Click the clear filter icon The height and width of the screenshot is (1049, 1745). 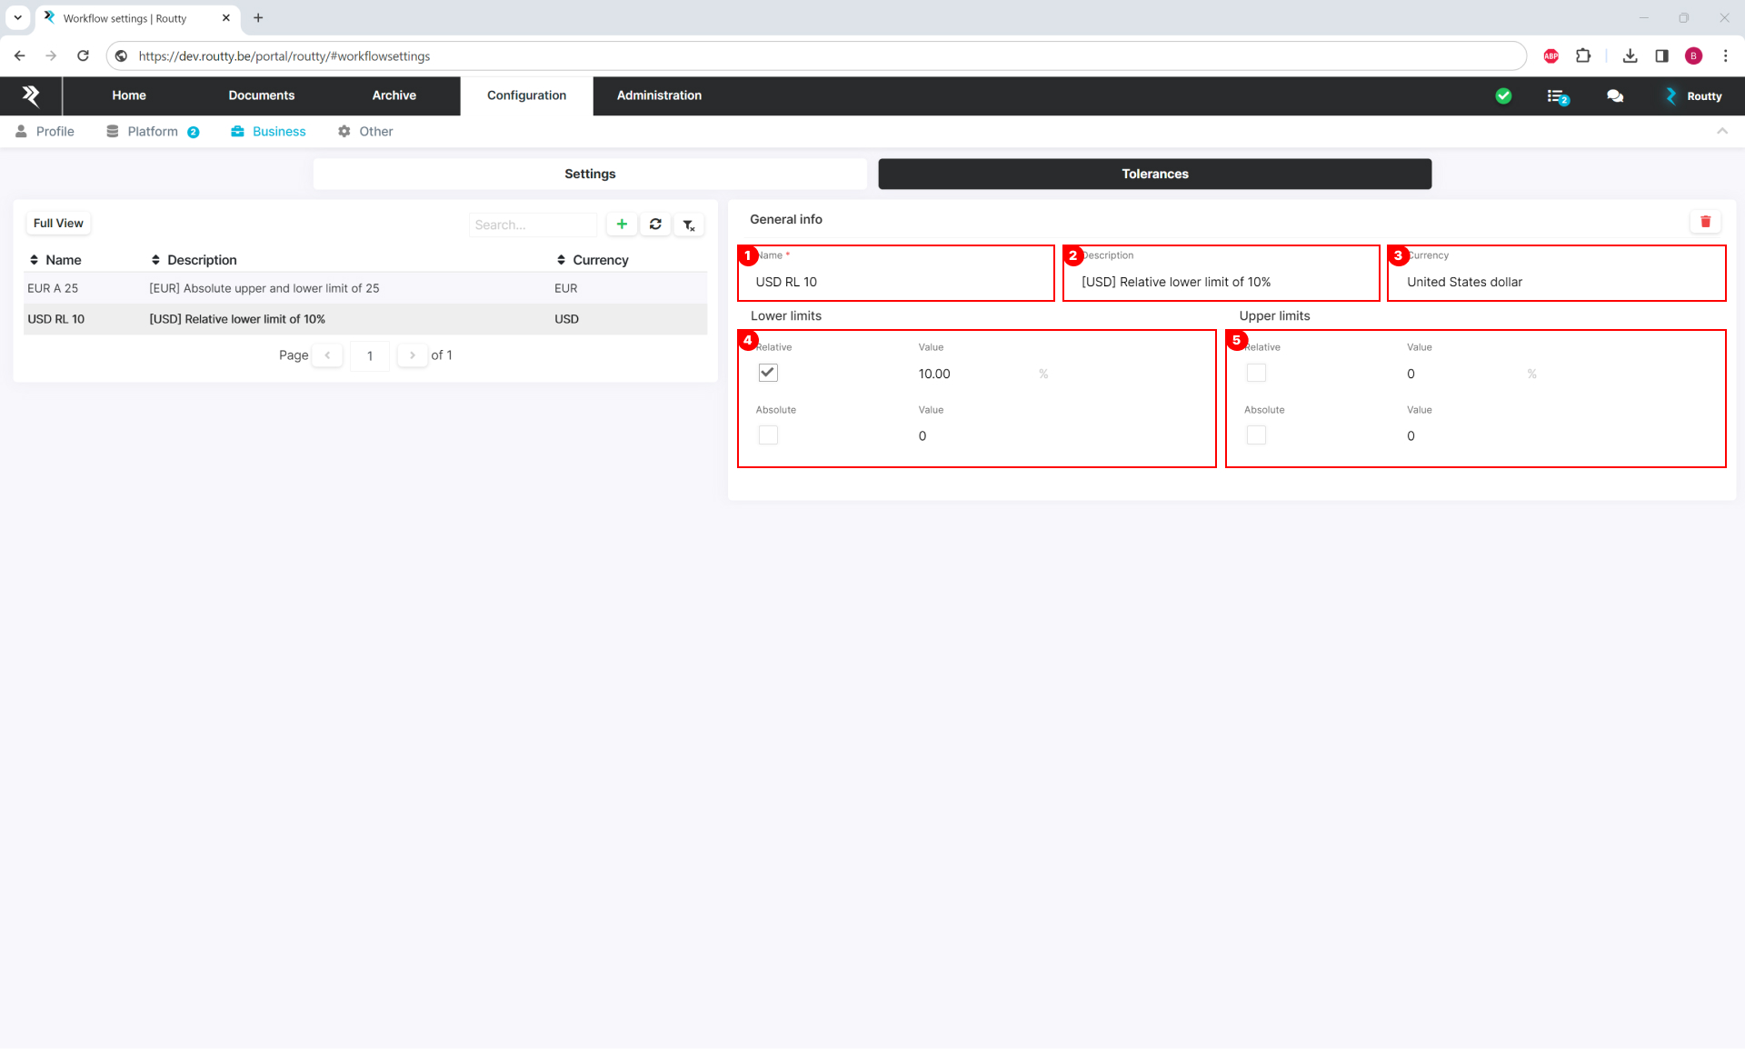coord(689,225)
